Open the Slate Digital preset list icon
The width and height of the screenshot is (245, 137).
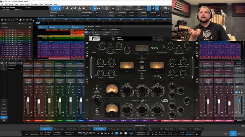point(113,39)
